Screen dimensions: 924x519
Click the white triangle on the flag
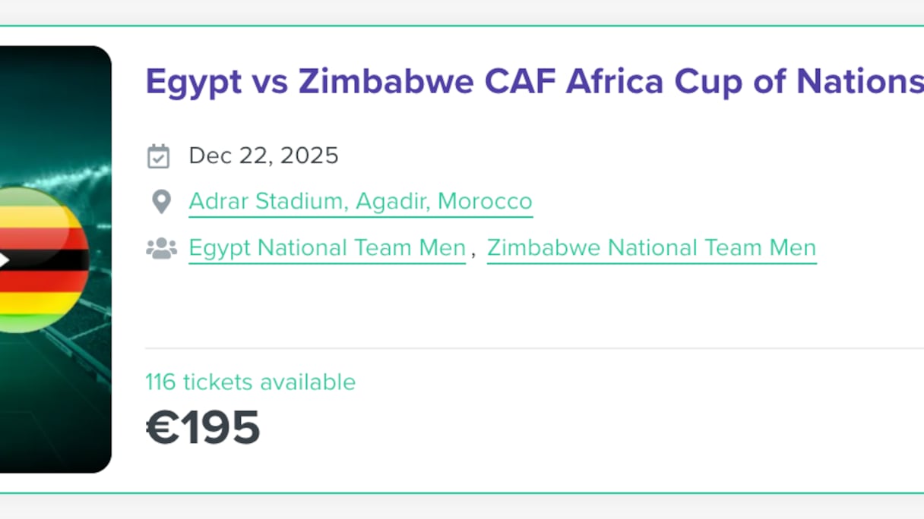(x=4, y=260)
